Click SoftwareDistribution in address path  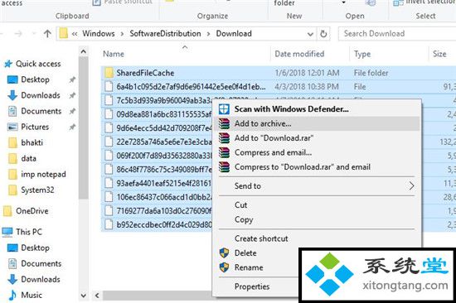[x=165, y=34]
